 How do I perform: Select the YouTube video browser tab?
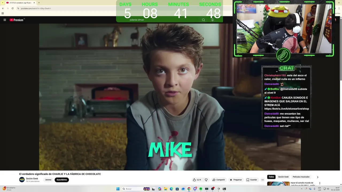coord(21,3)
